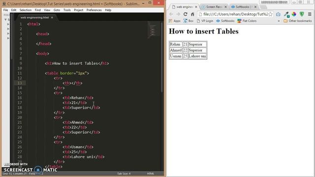Open the Selection menu
Viewport: 315px width, 177px height.
tap(26, 10)
